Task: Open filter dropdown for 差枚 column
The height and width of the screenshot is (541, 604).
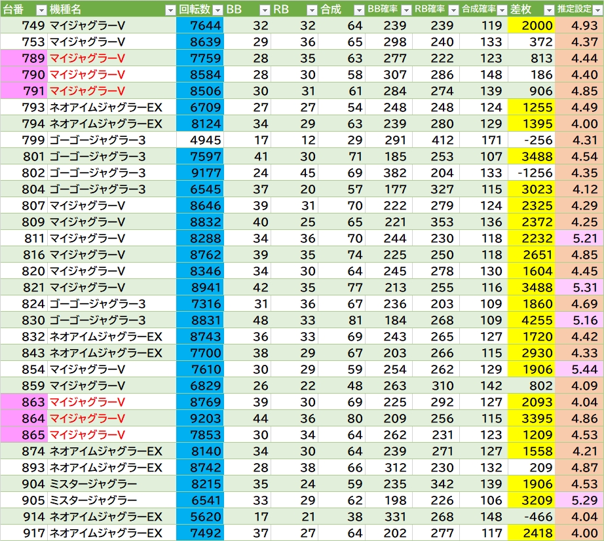Action: tap(550, 10)
